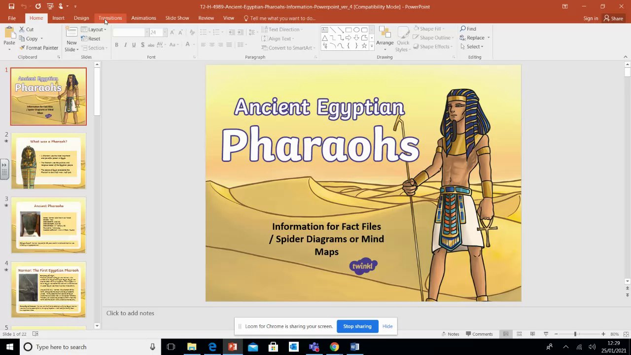The image size is (631, 355).
Task: Click Sign in
Action: tap(591, 18)
